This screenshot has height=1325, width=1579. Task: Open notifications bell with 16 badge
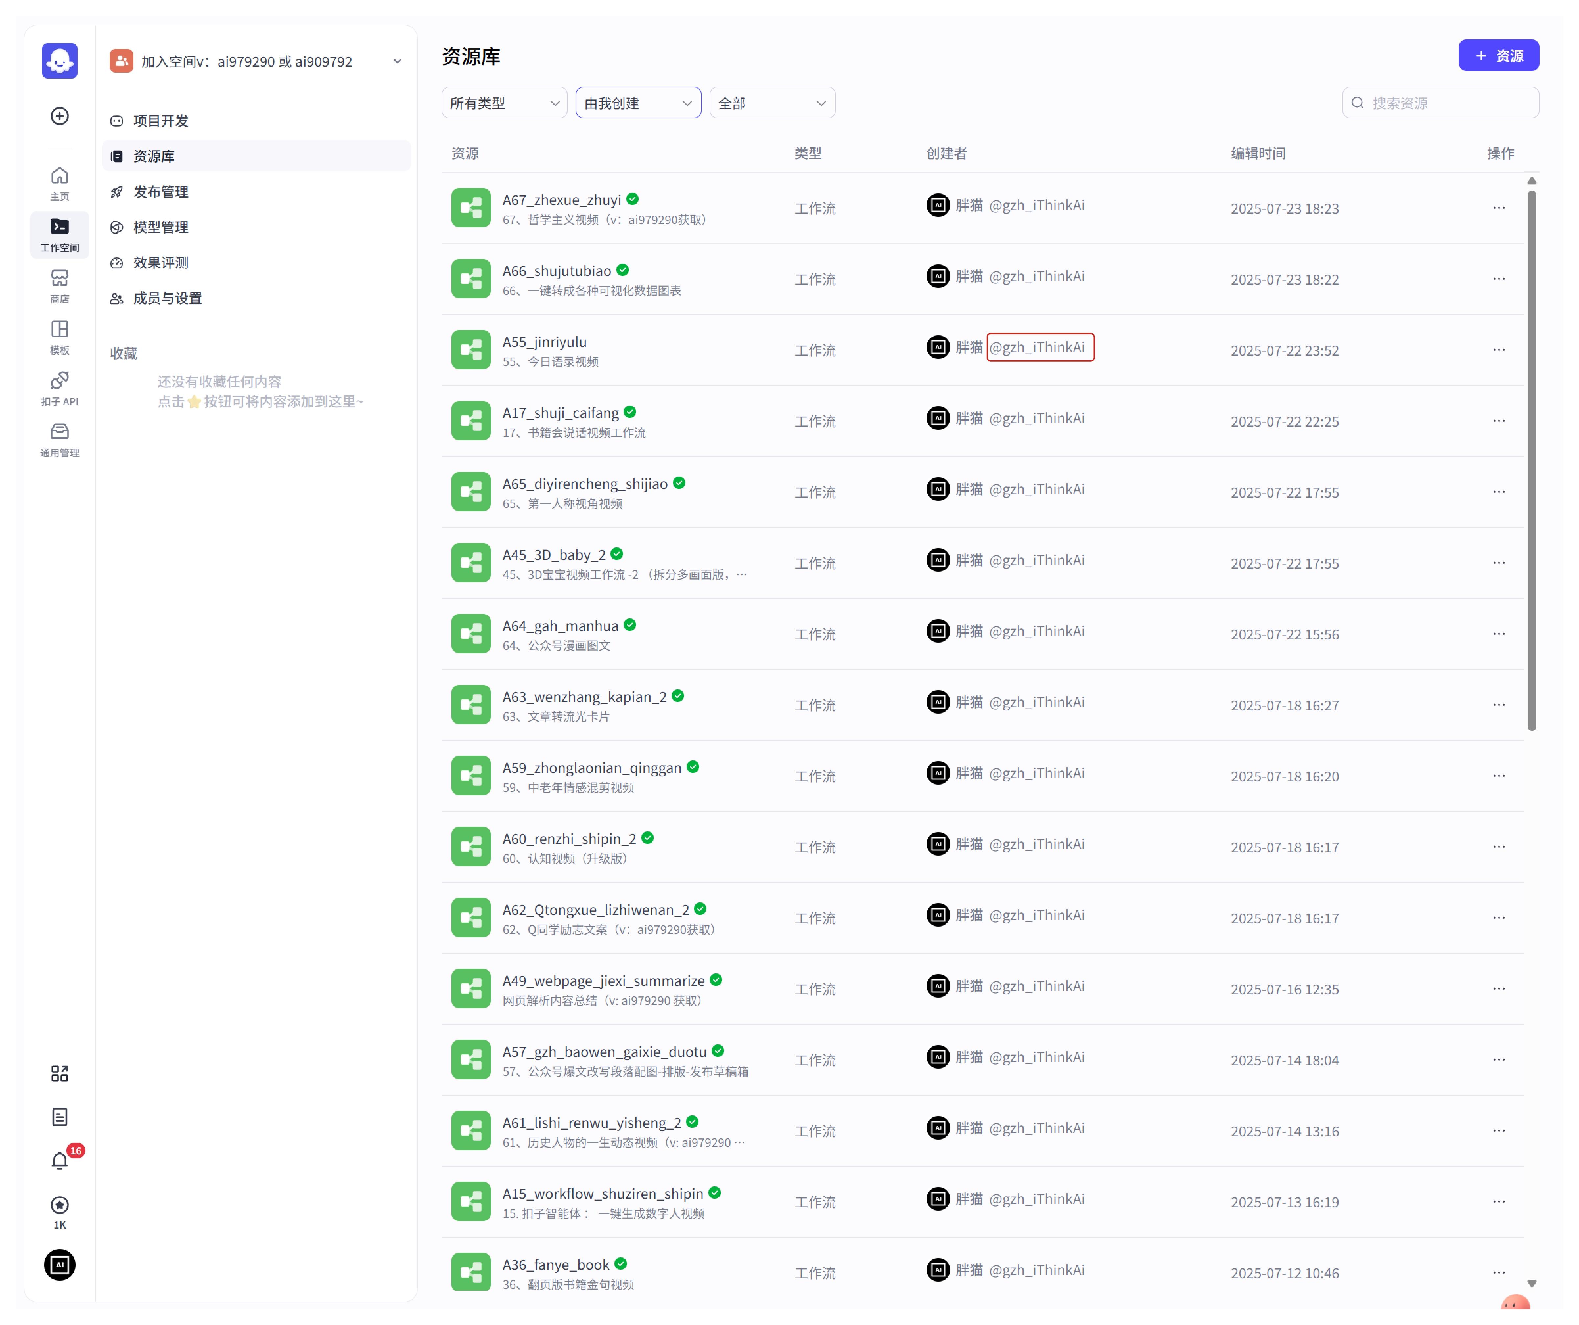click(59, 1160)
